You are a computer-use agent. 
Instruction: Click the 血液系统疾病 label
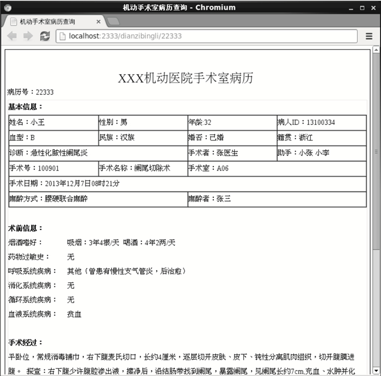click(32, 314)
